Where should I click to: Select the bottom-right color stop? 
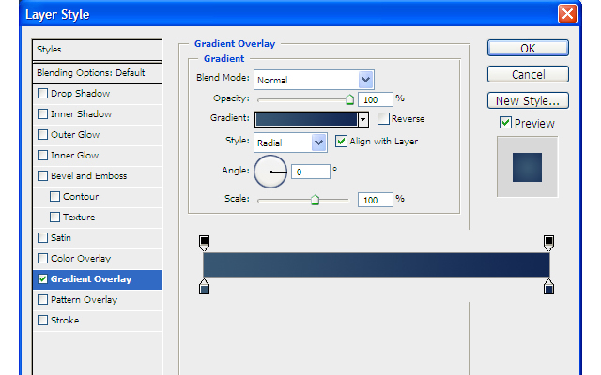pyautogui.click(x=549, y=286)
